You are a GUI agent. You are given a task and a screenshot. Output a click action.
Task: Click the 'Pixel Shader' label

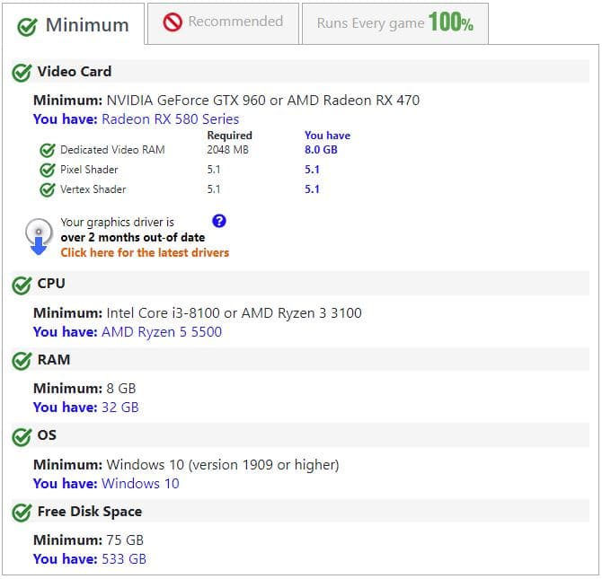pos(89,170)
